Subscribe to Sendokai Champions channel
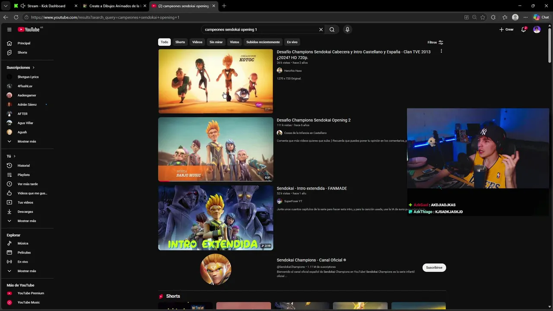Screen dimensions: 553x311 pyautogui.click(x=434, y=267)
